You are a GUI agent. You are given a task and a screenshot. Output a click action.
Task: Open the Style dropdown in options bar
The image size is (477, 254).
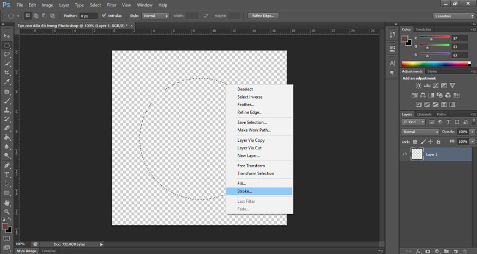click(x=155, y=16)
